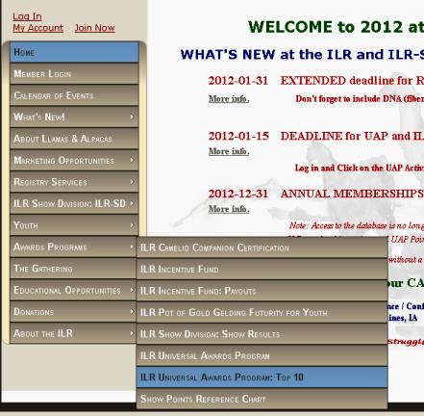Expand About the ILR submenu arrow
The width and height of the screenshot is (424, 416).
132,333
